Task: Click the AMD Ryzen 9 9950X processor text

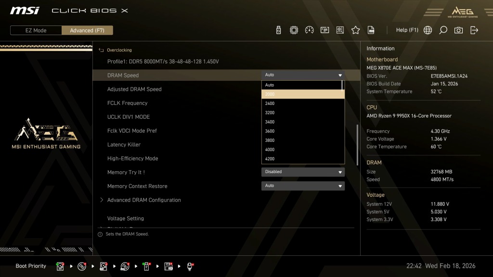Action: point(409,116)
